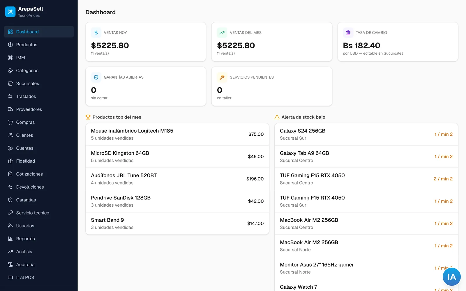Click the Devoluciones undo icon
Image resolution: width=466 pixels, height=291 pixels.
(10, 187)
